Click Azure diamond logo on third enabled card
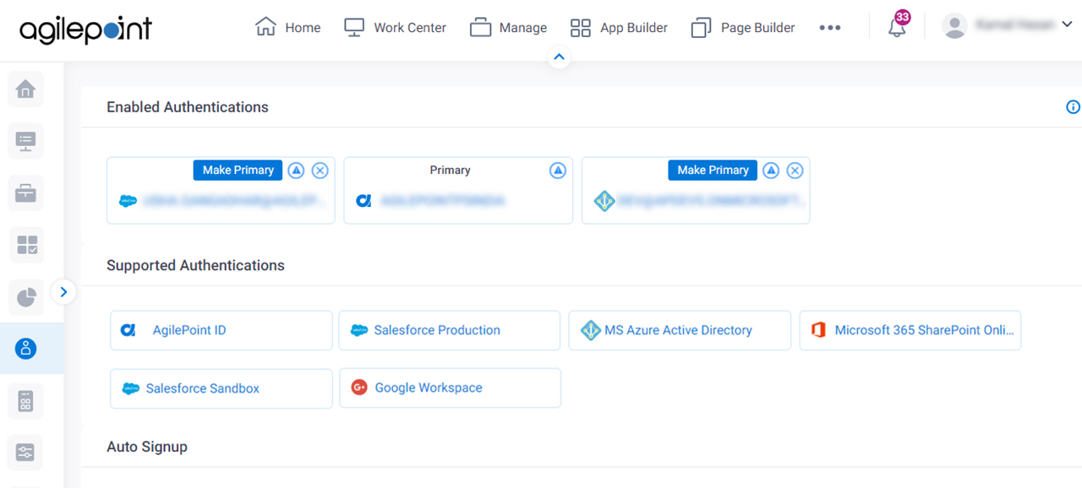The image size is (1082, 488). pyautogui.click(x=604, y=201)
